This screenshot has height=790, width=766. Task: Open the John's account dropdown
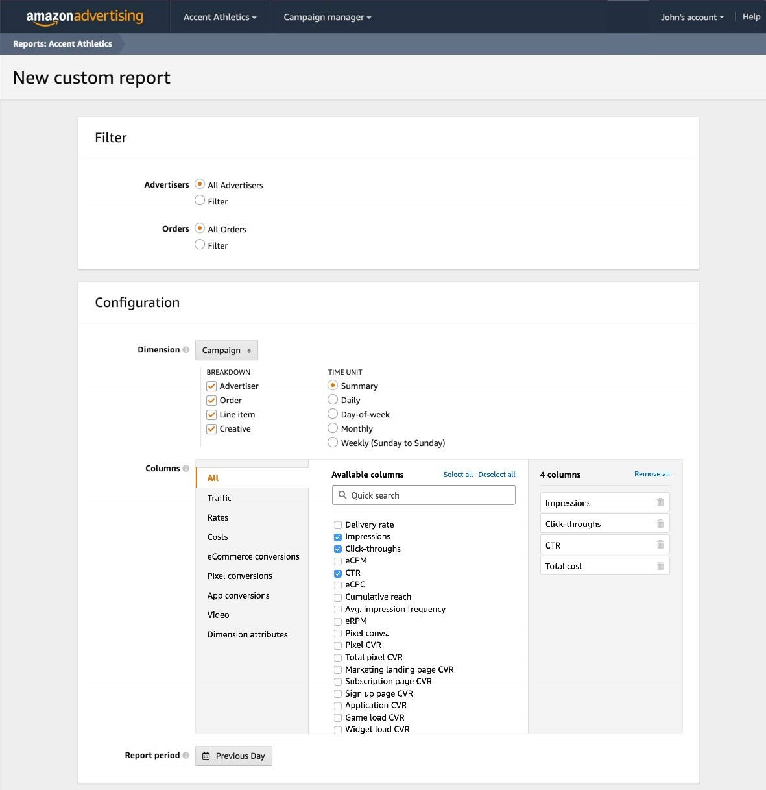click(x=692, y=18)
